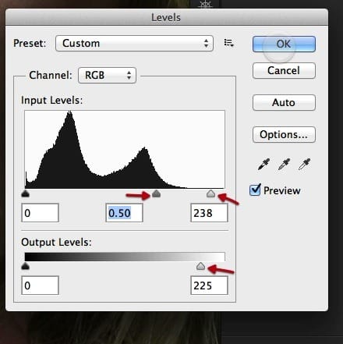Click the input shadow field showing 0

pyautogui.click(x=41, y=213)
